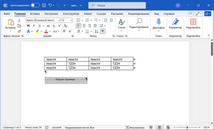This screenshot has height=130, width=214.
Task: Expand the Styles (Стили) gallery dropdown
Action: coord(122,31)
